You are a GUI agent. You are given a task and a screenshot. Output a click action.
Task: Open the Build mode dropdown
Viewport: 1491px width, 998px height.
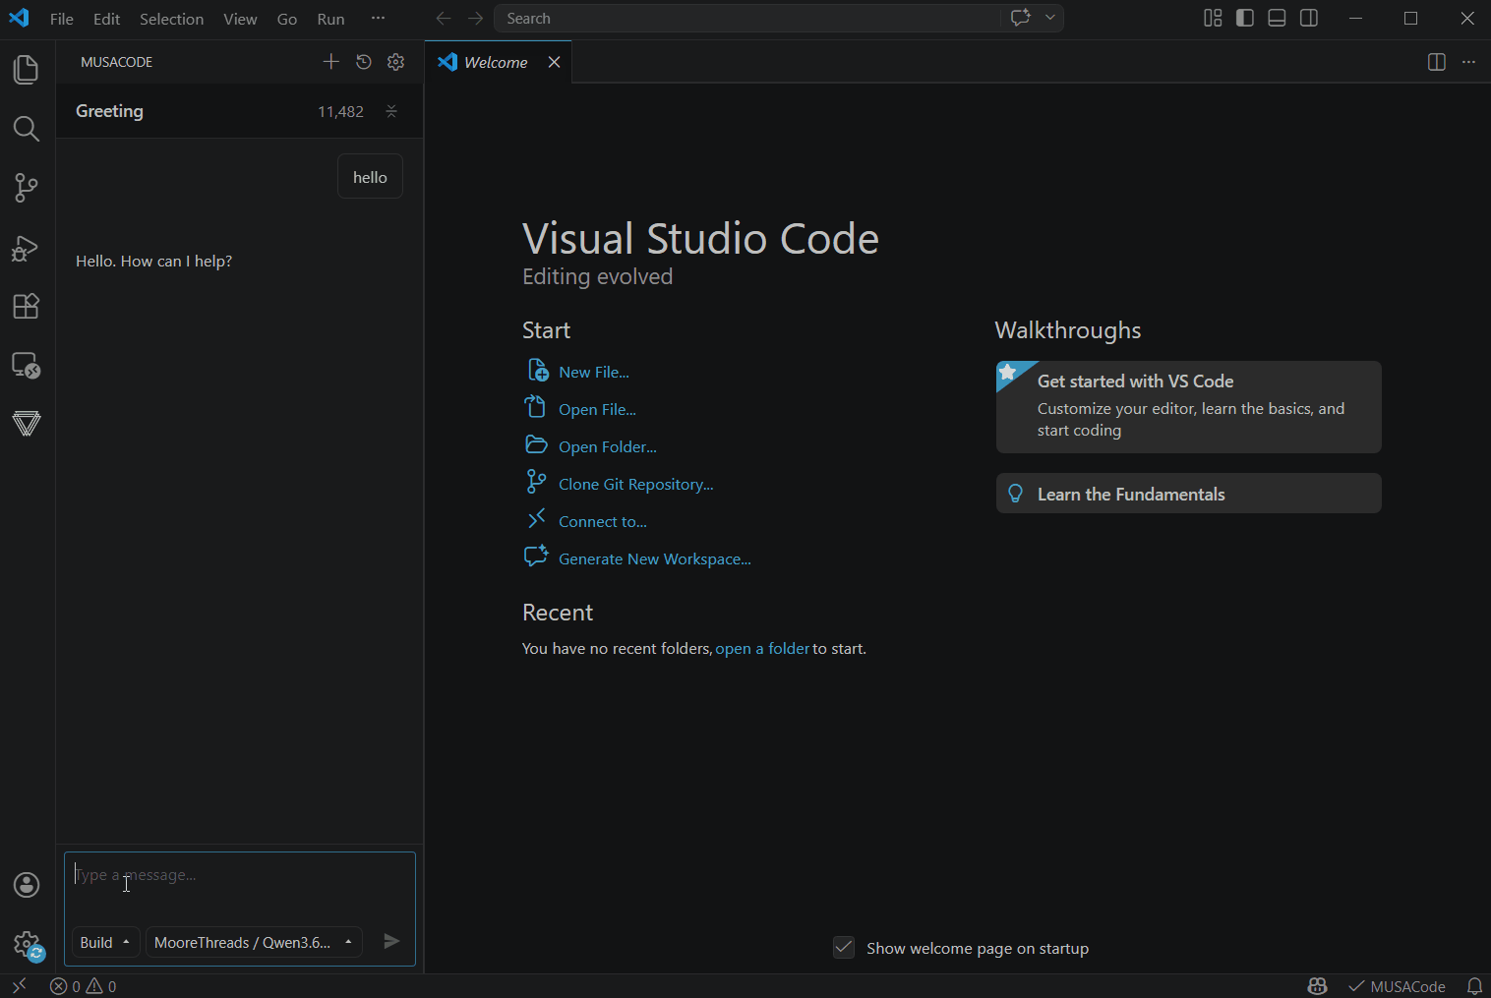pyautogui.click(x=106, y=942)
